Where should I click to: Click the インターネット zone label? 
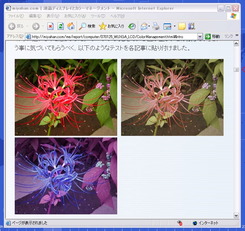(x=208, y=223)
